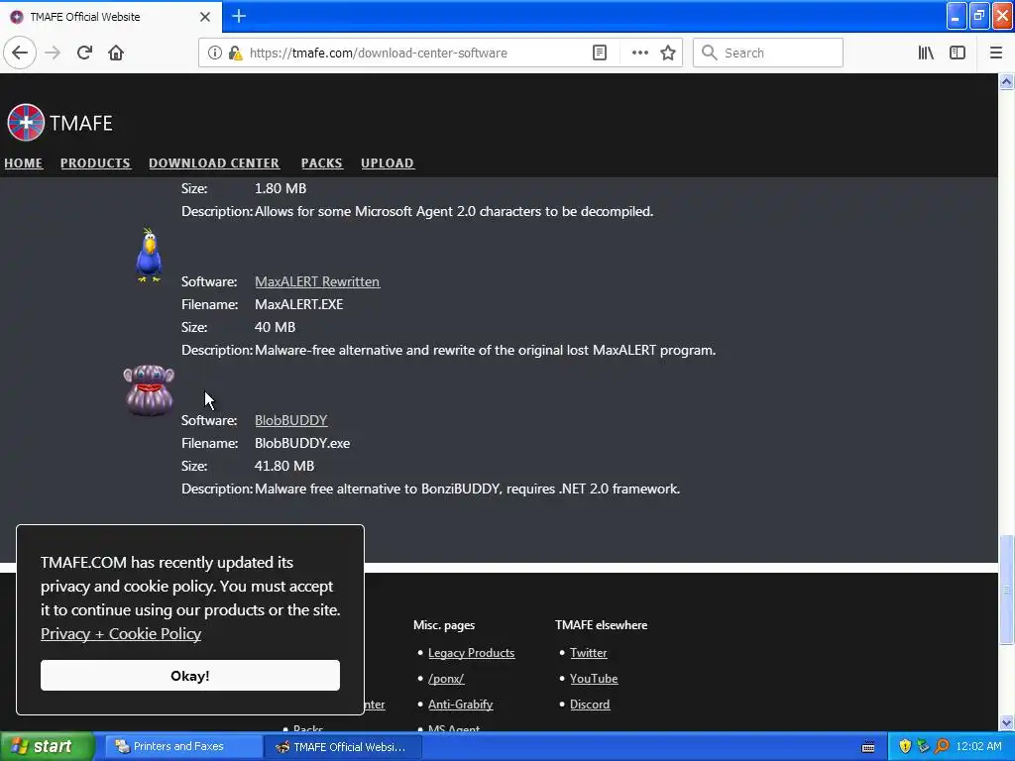This screenshot has height=761, width=1015.
Task: Click the lock warning icon in address bar
Action: pyautogui.click(x=236, y=53)
